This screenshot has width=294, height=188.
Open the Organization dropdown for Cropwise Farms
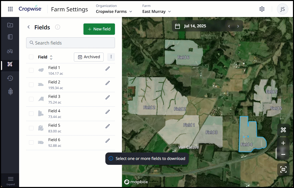click(x=114, y=11)
